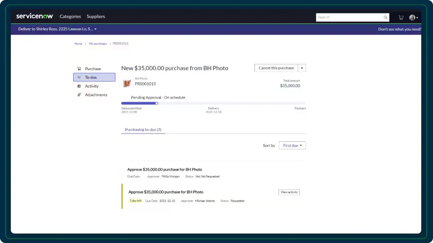Click the BH Photo supplier logo
The height and width of the screenshot is (243, 433).
[127, 83]
